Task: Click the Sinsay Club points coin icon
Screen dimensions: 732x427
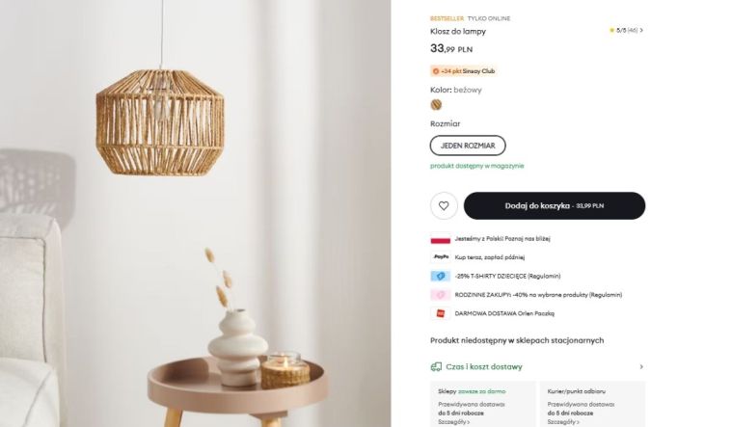Action: pyautogui.click(x=436, y=71)
